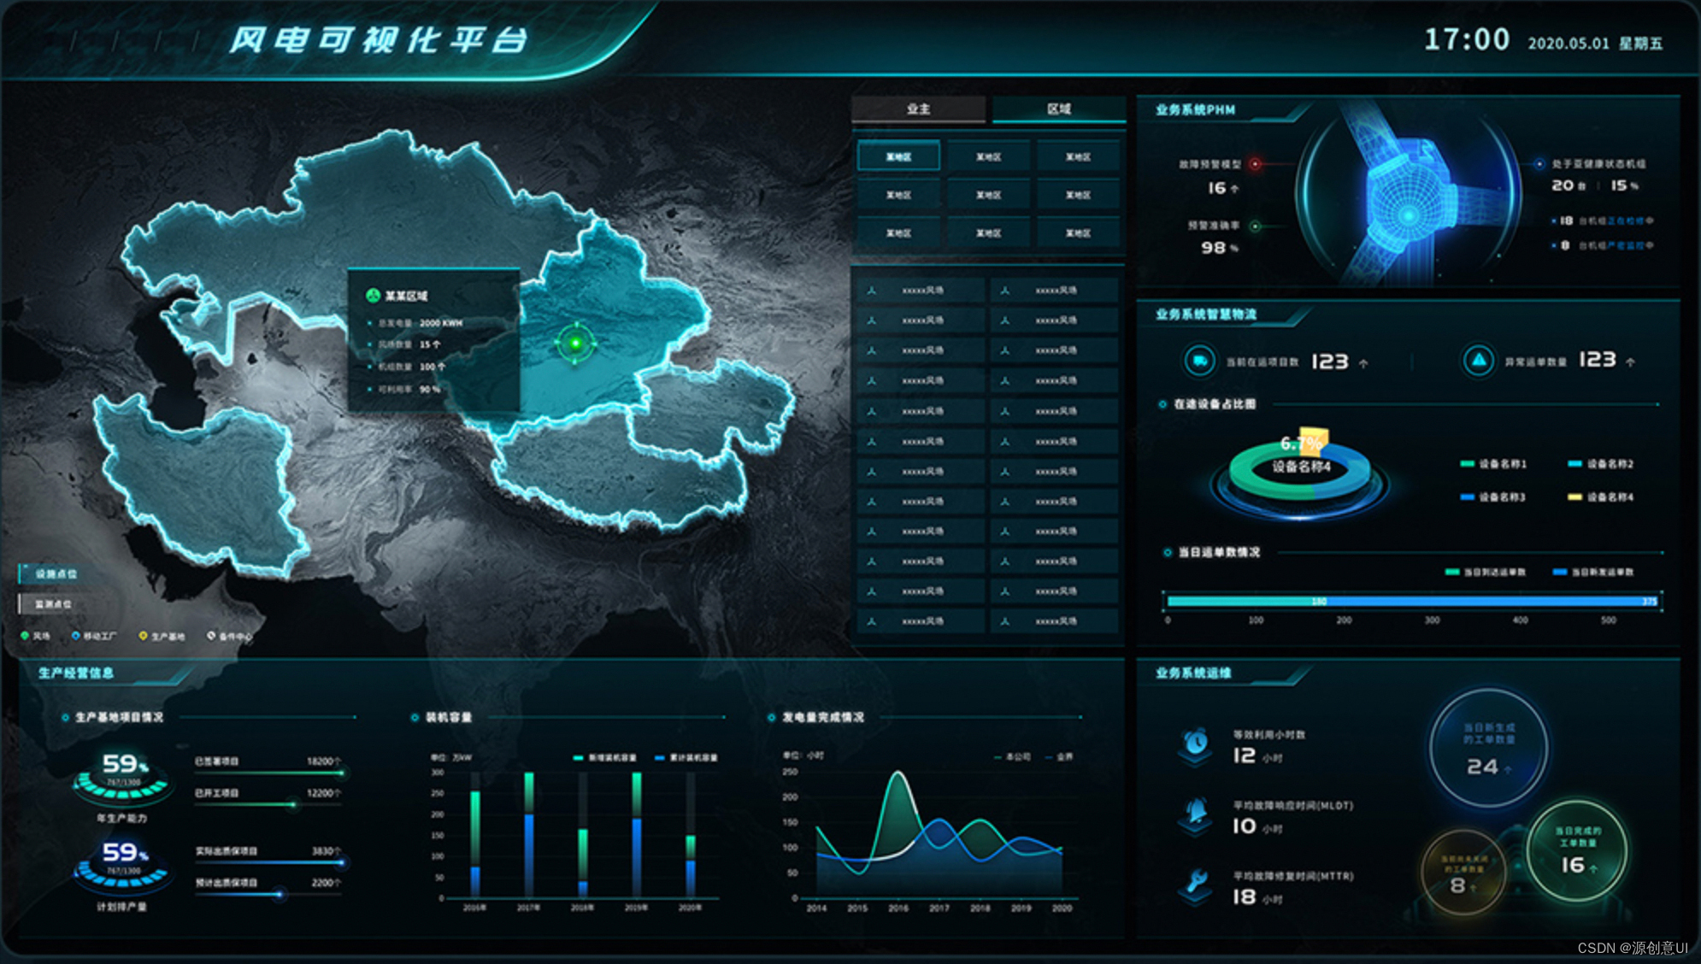The width and height of the screenshot is (1701, 964).
Task: Click the truck icon for 当前在运项目数
Action: [x=1199, y=361]
